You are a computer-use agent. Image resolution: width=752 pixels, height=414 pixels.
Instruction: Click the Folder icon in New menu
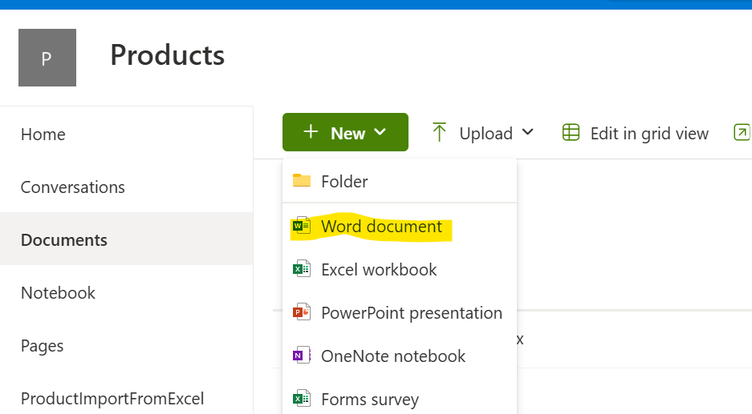pyautogui.click(x=302, y=181)
